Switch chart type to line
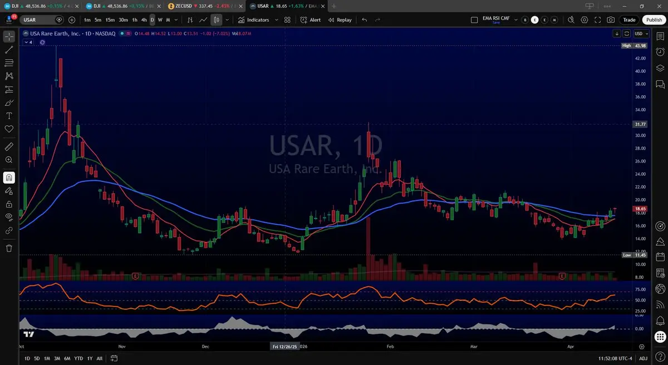668x365 pixels. click(204, 20)
